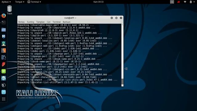Close the root@afif terminal window

pos(121,18)
